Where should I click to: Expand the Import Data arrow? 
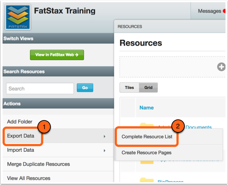(105, 151)
